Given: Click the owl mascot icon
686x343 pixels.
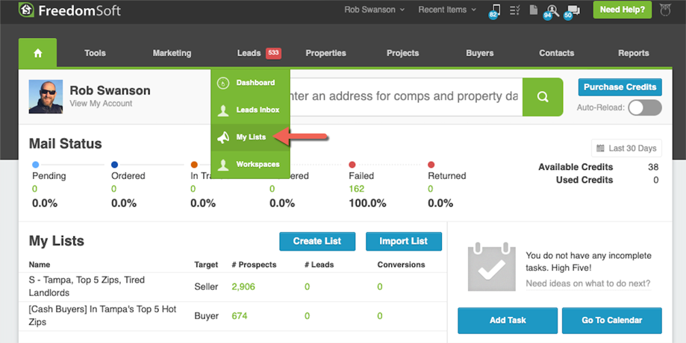Looking at the screenshot, I should click(x=665, y=10).
